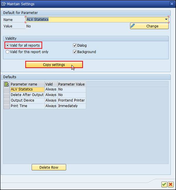Click the Output Device cell

[27, 101]
